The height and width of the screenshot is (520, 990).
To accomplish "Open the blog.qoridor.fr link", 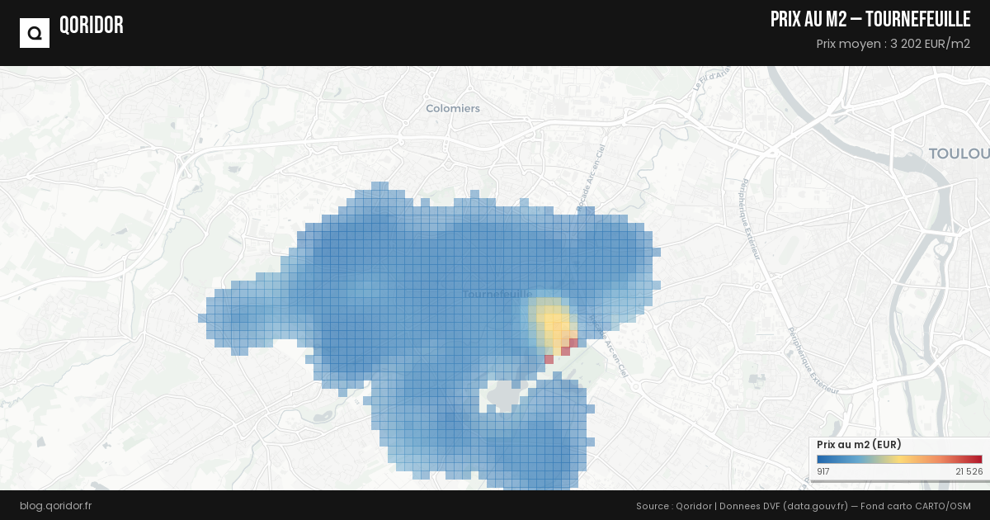I will click(55, 505).
